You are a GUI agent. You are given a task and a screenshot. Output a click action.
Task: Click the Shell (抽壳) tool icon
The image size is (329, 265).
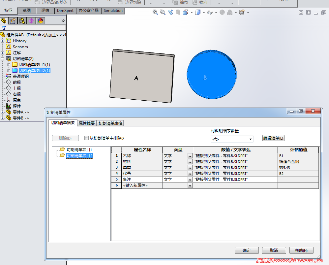[175, 2]
